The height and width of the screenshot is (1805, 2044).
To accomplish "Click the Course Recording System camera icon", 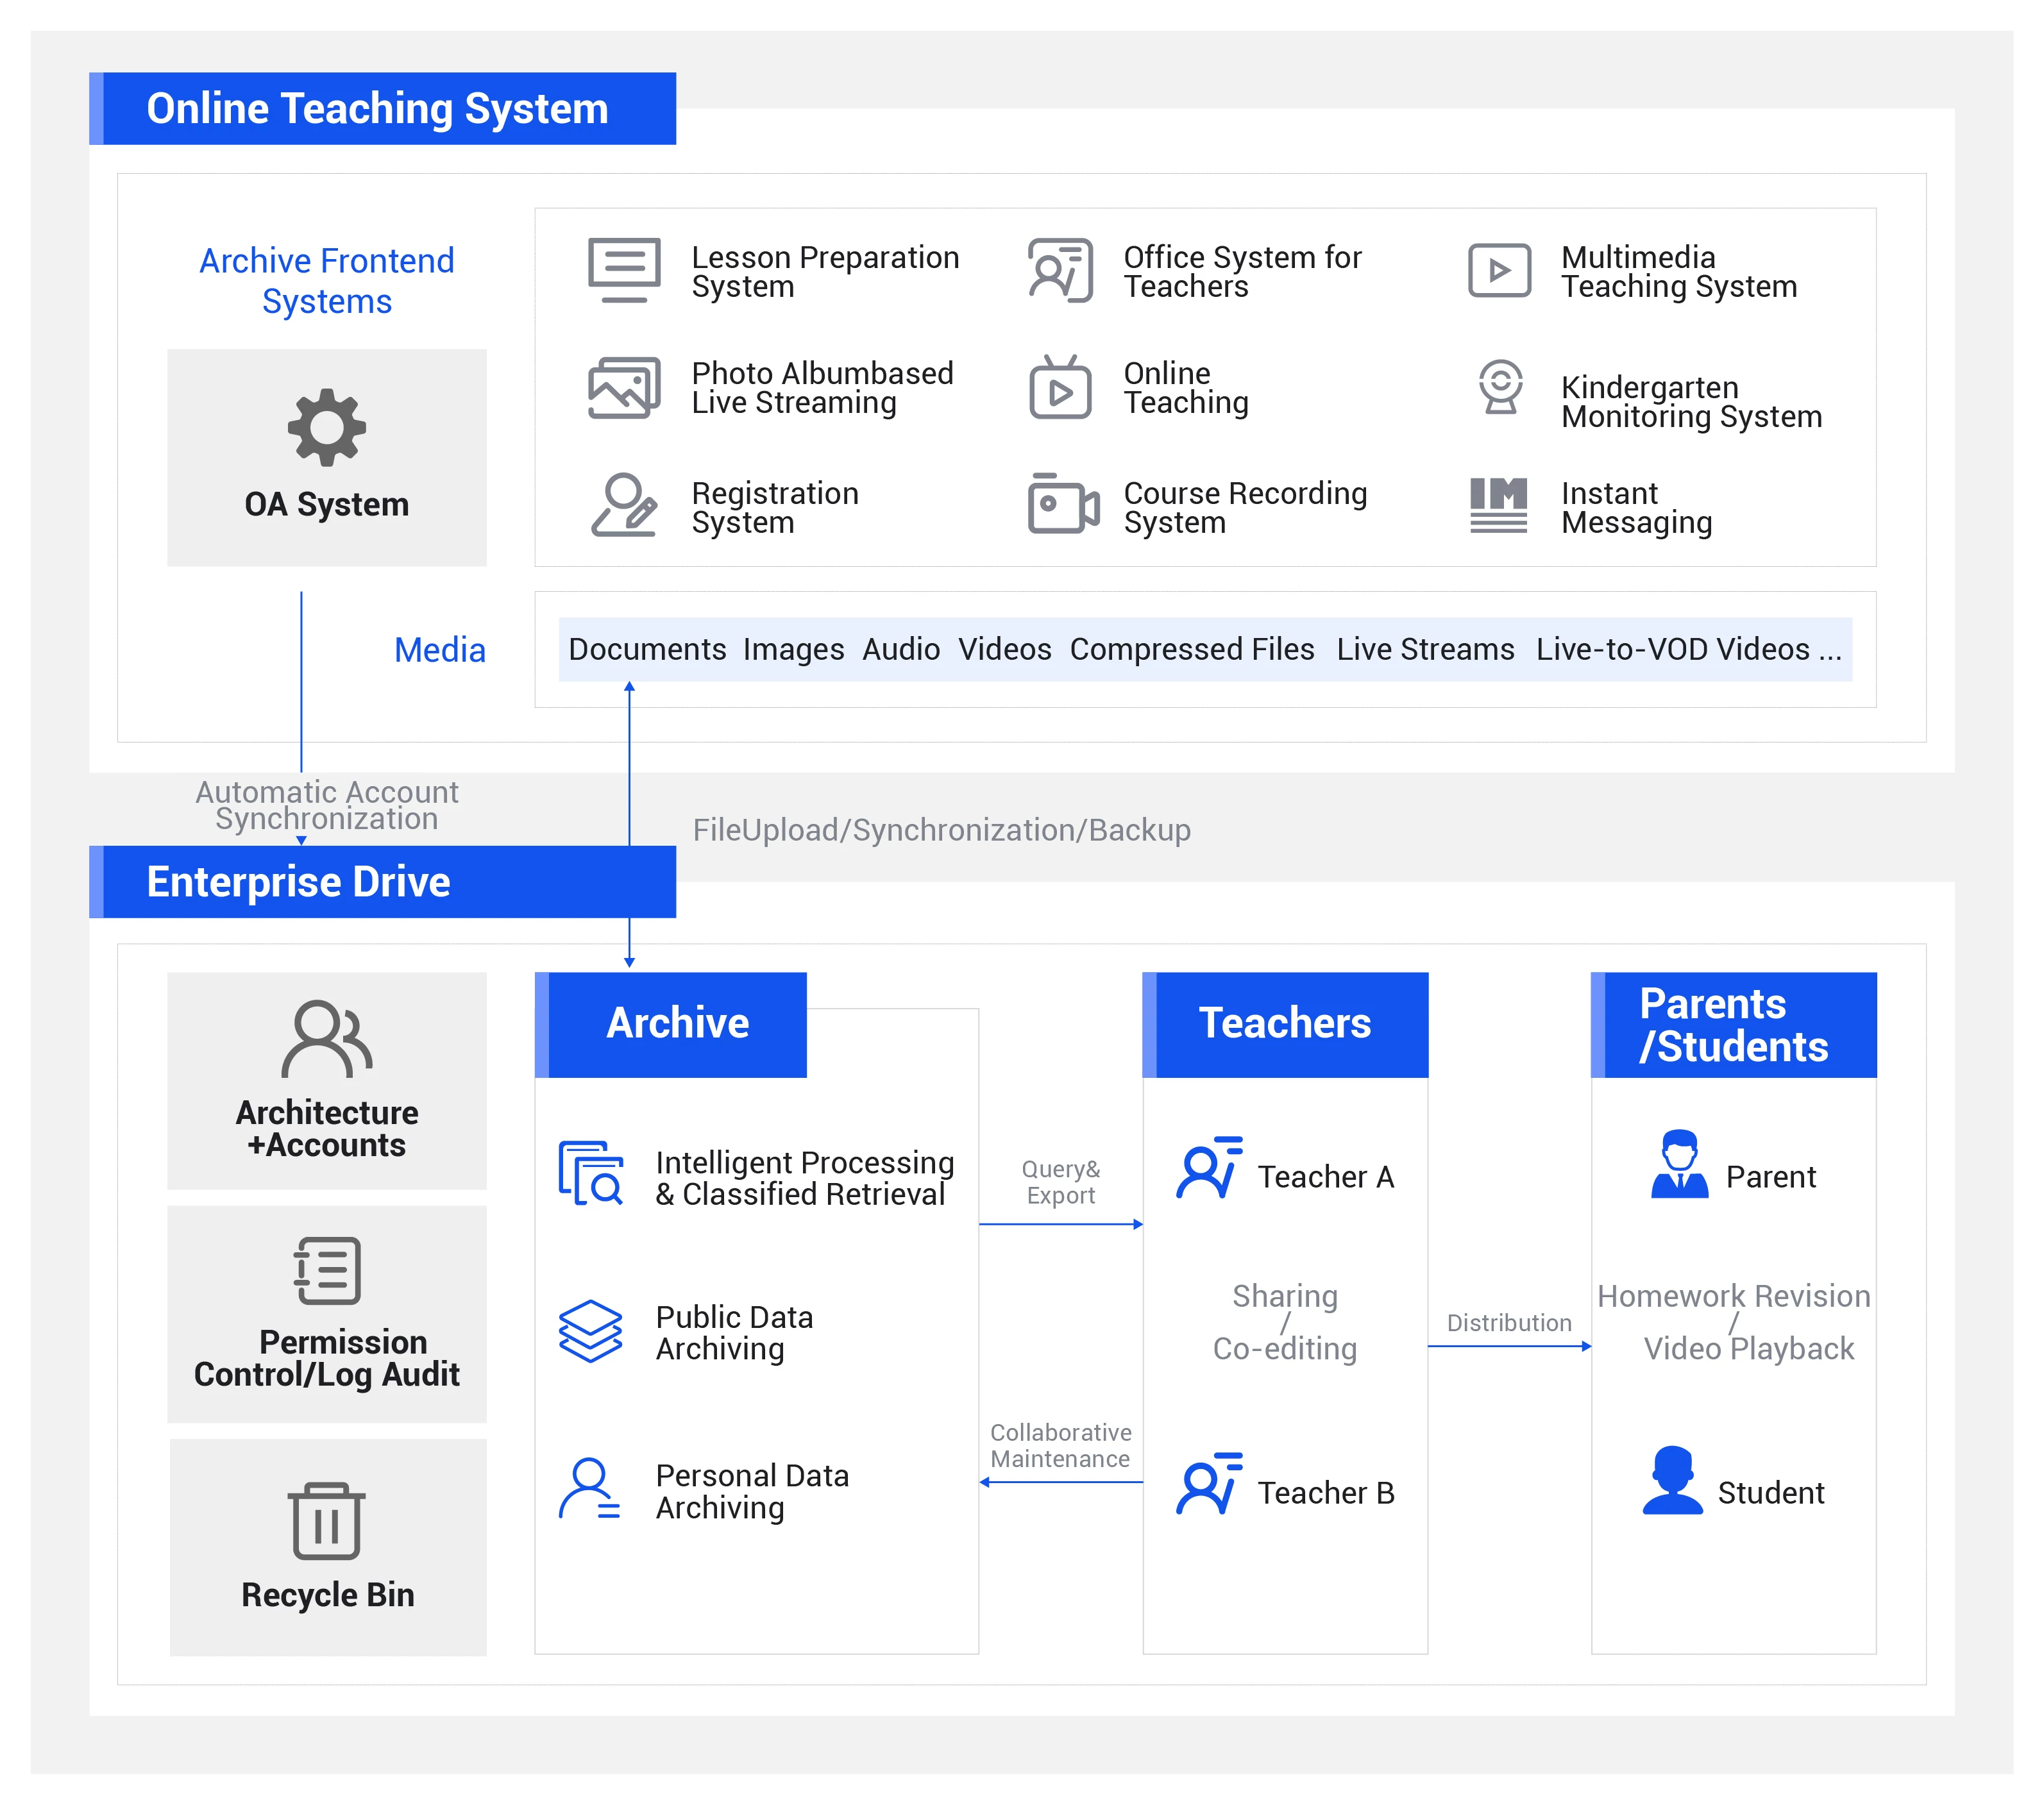I will [x=1063, y=505].
